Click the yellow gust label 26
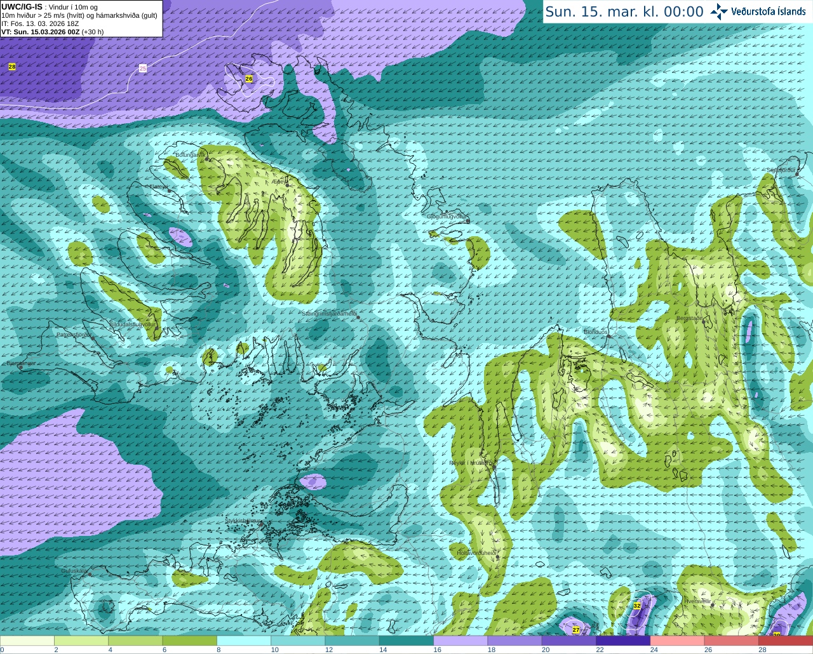The image size is (813, 654). click(249, 79)
